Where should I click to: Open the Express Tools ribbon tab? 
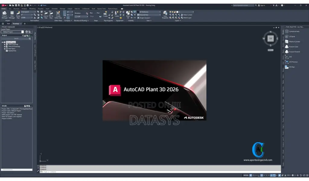tap(101, 9)
